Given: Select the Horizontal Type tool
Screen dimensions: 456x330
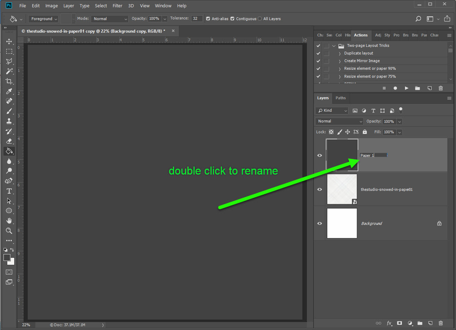Looking at the screenshot, I should [x=9, y=191].
